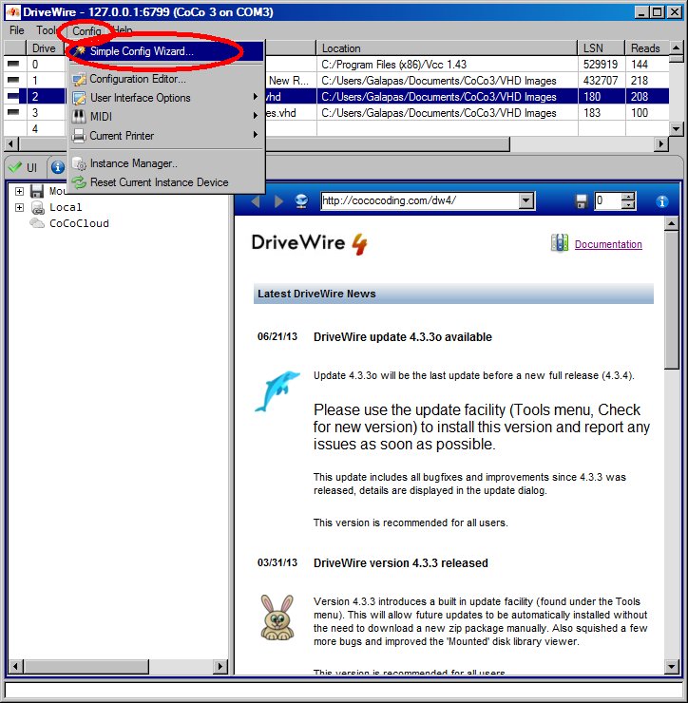This screenshot has width=688, height=703.
Task: Click the globe home icon in browser bar
Action: pos(301,201)
